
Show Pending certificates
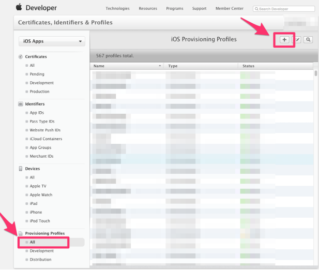pos(37,74)
